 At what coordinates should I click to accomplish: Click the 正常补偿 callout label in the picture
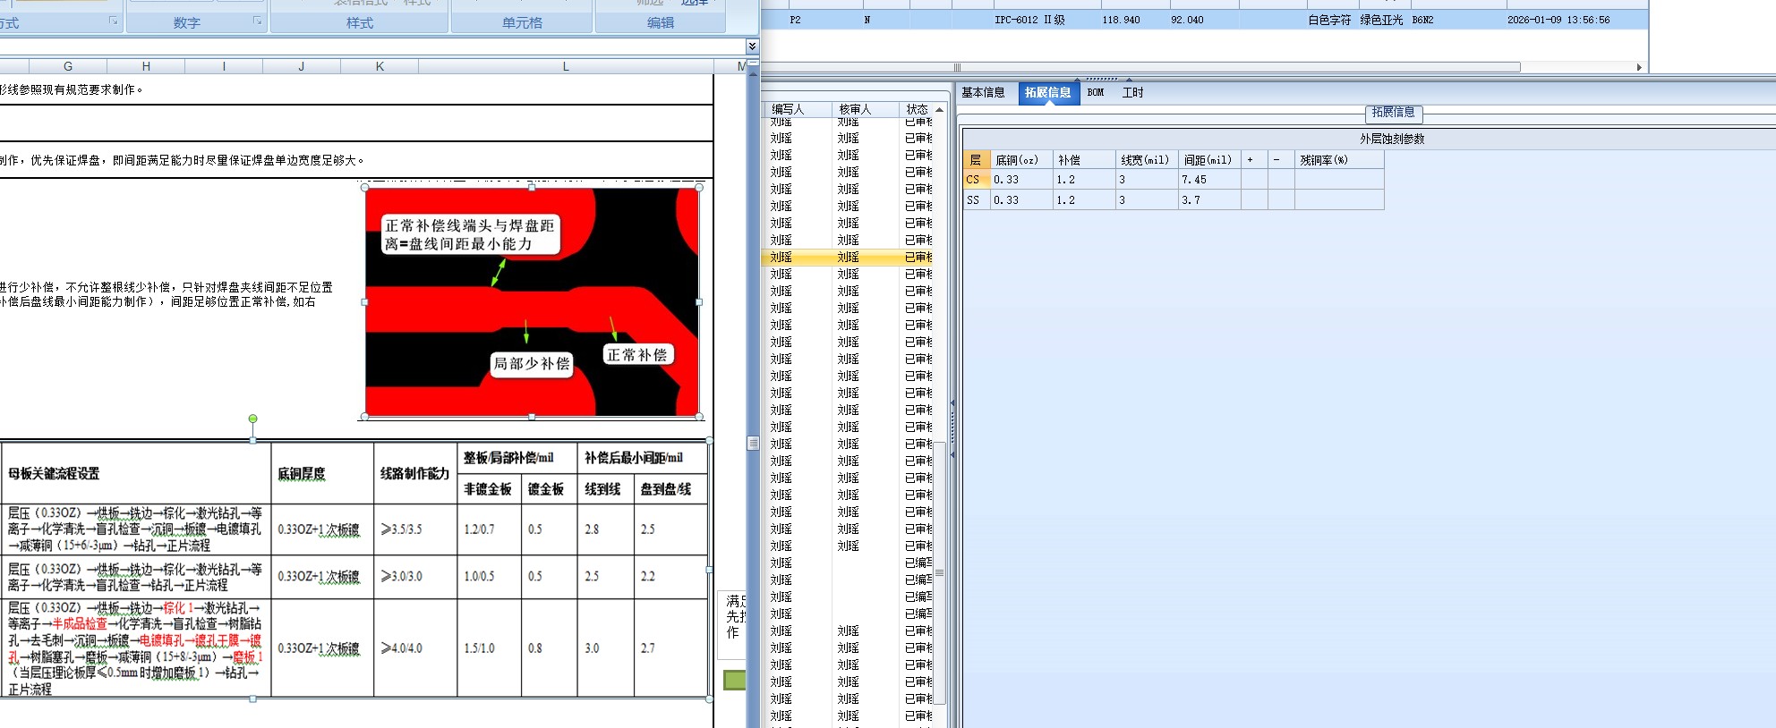[637, 355]
